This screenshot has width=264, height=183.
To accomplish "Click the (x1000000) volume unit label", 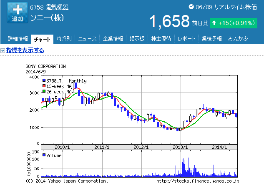I will click(29, 163).
